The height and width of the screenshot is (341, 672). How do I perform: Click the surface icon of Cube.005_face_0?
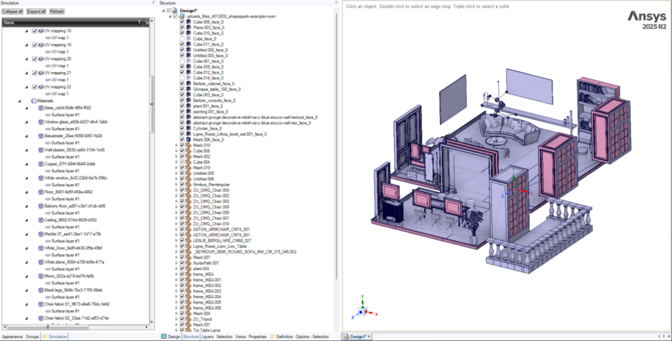pyautogui.click(x=189, y=22)
